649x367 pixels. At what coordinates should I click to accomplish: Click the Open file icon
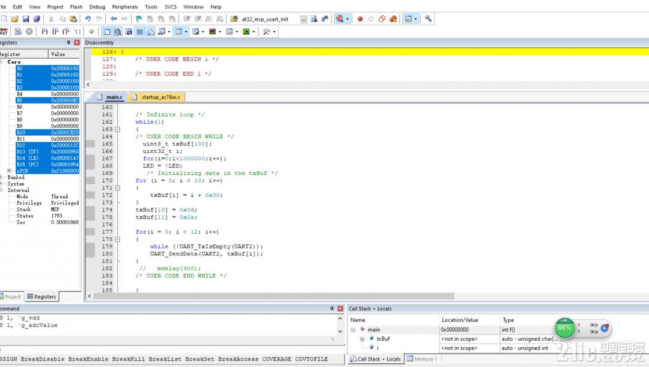click(14, 19)
